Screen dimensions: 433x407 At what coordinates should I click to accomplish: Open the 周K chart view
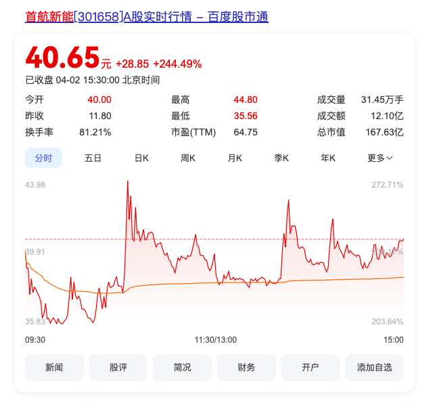pos(188,158)
